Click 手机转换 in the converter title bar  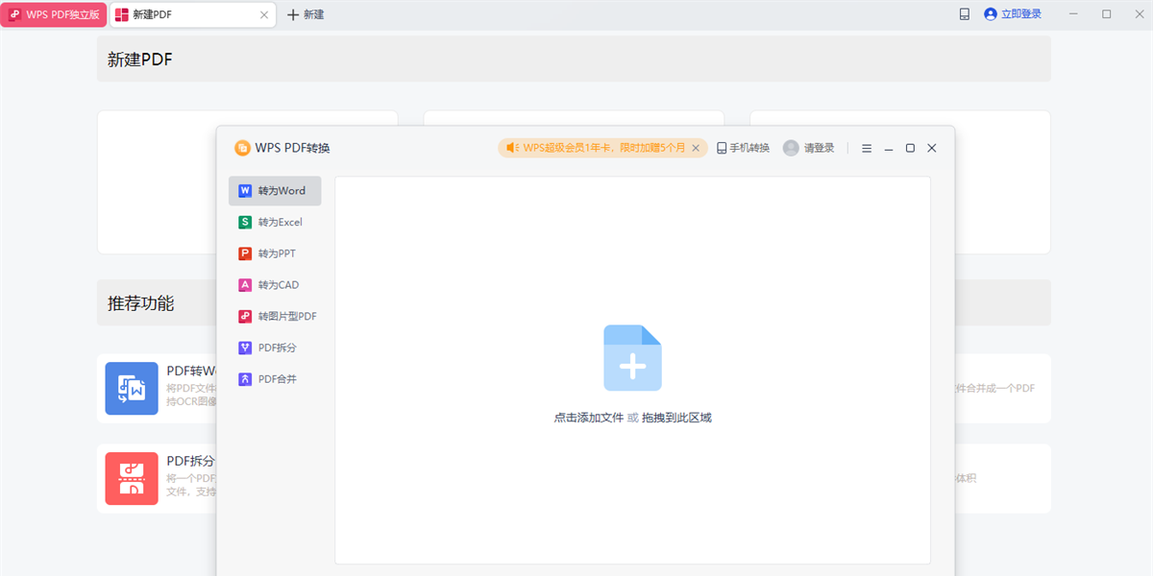coord(744,148)
